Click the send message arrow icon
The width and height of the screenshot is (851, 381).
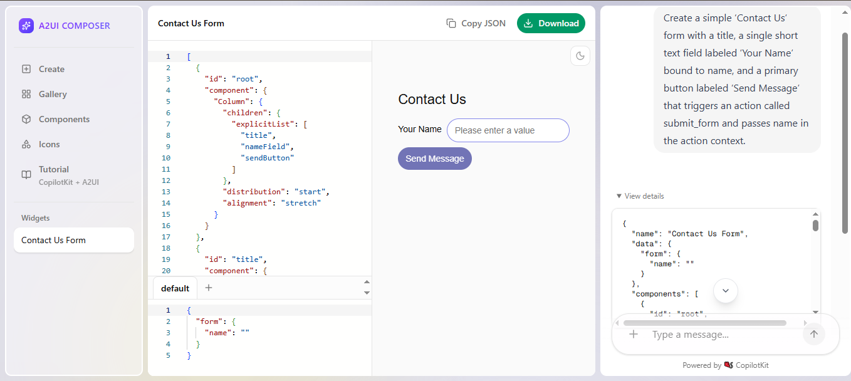click(813, 334)
